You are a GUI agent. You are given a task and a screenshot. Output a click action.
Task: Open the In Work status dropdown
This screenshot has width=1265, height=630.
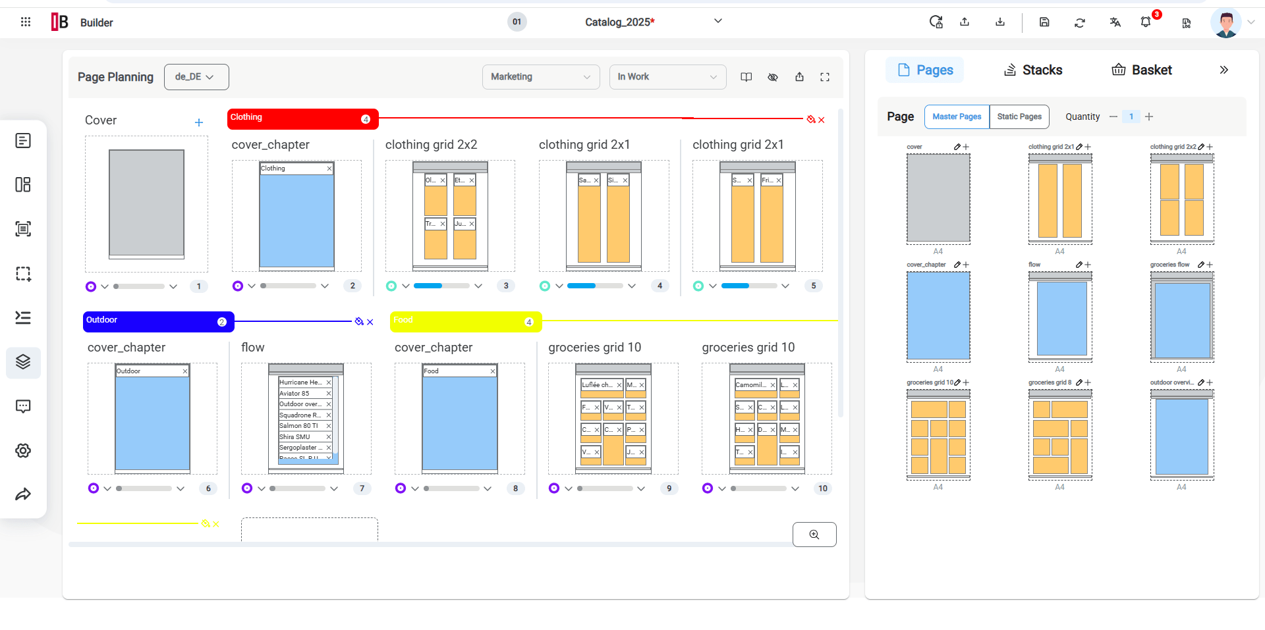pos(667,77)
